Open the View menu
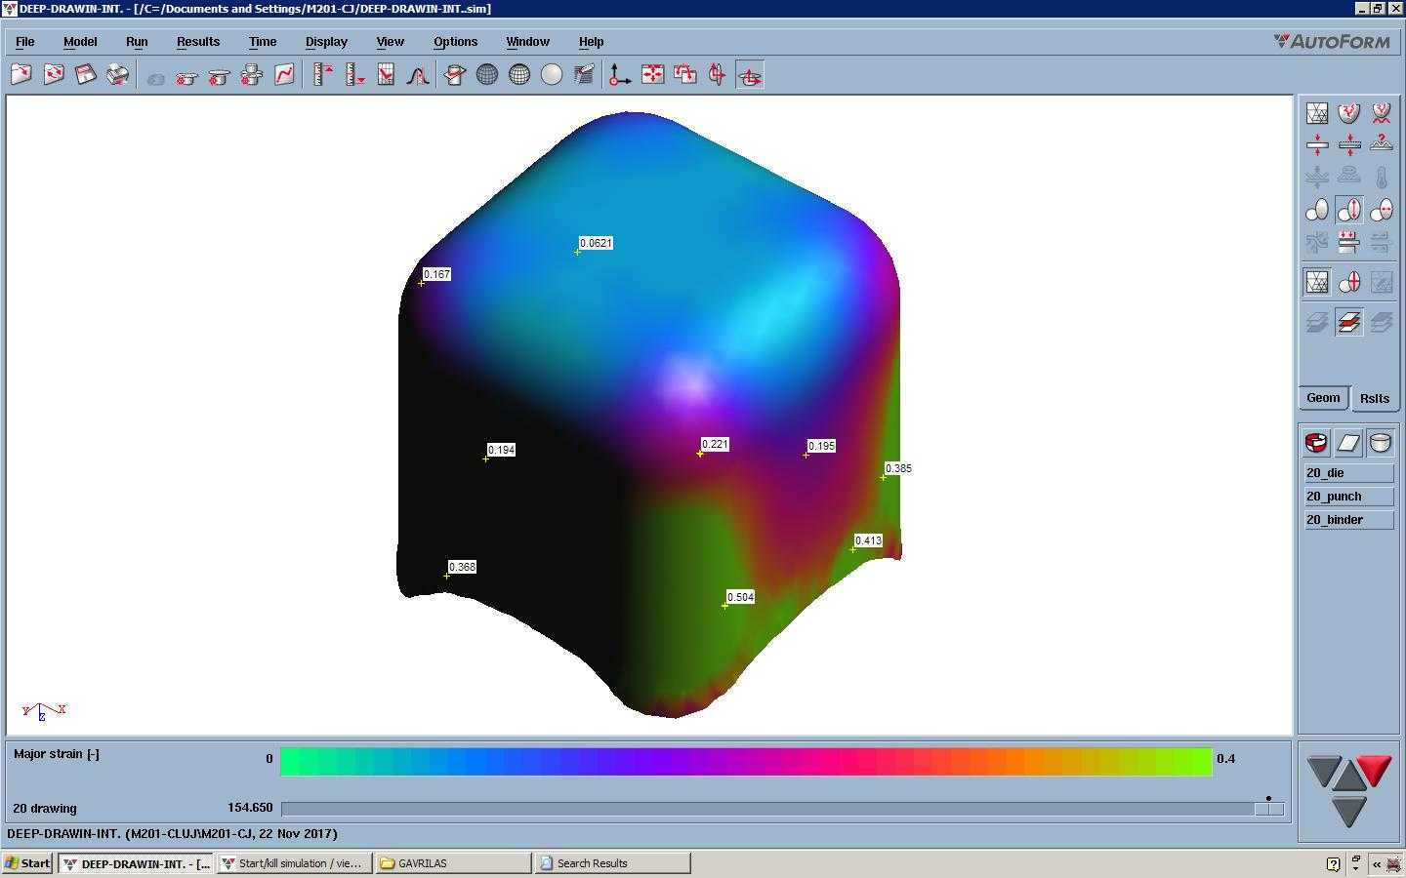1406x878 pixels. (391, 42)
